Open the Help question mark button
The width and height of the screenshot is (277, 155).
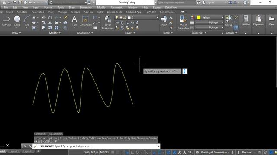click(x=245, y=3)
